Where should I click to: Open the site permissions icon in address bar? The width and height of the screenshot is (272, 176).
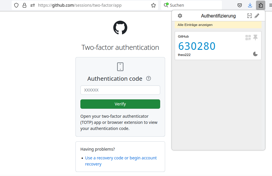pyautogui.click(x=32, y=5)
